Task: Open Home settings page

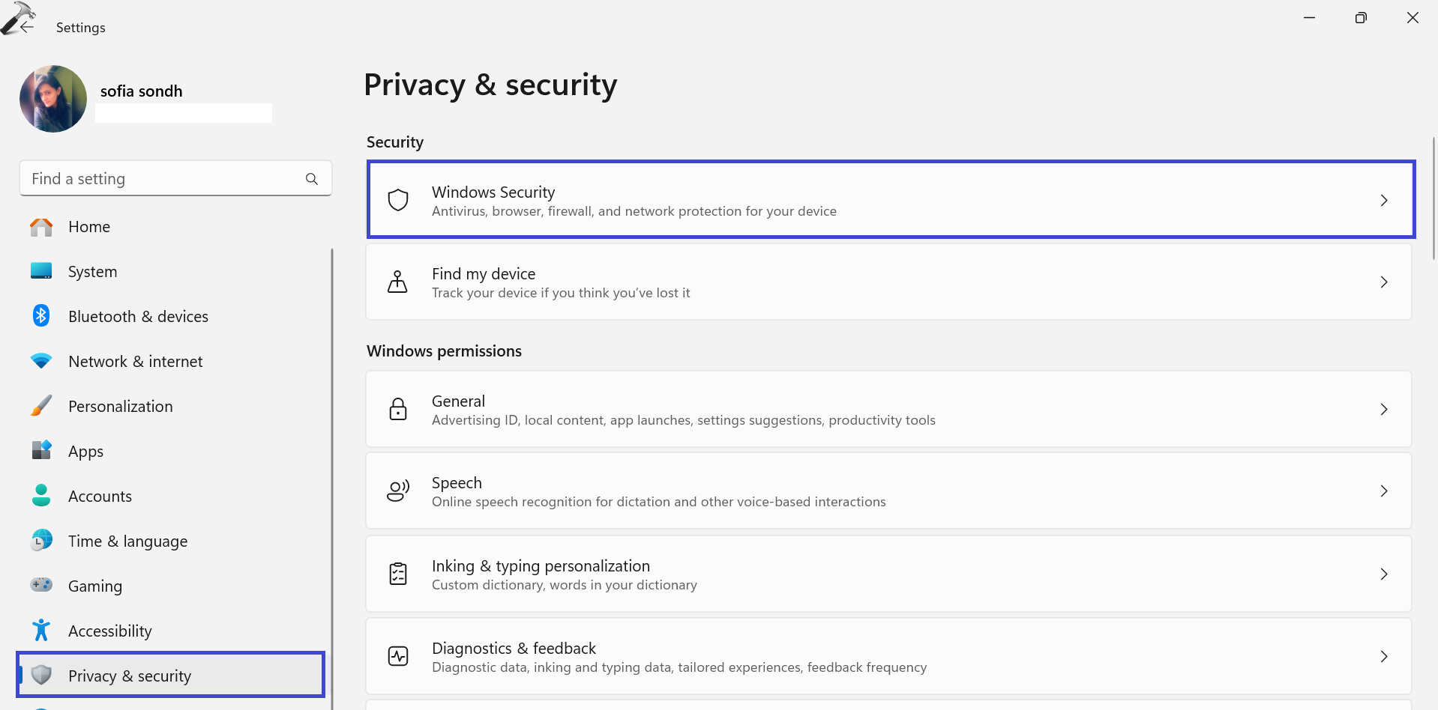Action: (89, 225)
